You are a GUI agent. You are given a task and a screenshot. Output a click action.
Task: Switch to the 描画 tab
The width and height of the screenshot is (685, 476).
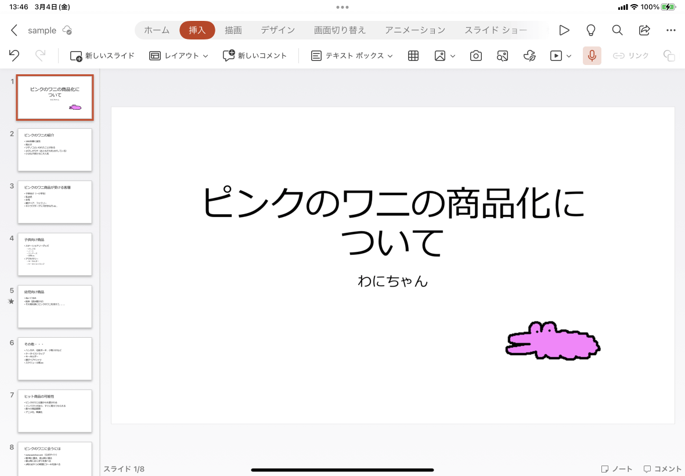pos(233,30)
